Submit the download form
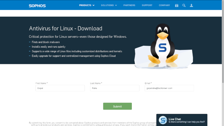Viewport: 224px width, 126px height. 117,106
